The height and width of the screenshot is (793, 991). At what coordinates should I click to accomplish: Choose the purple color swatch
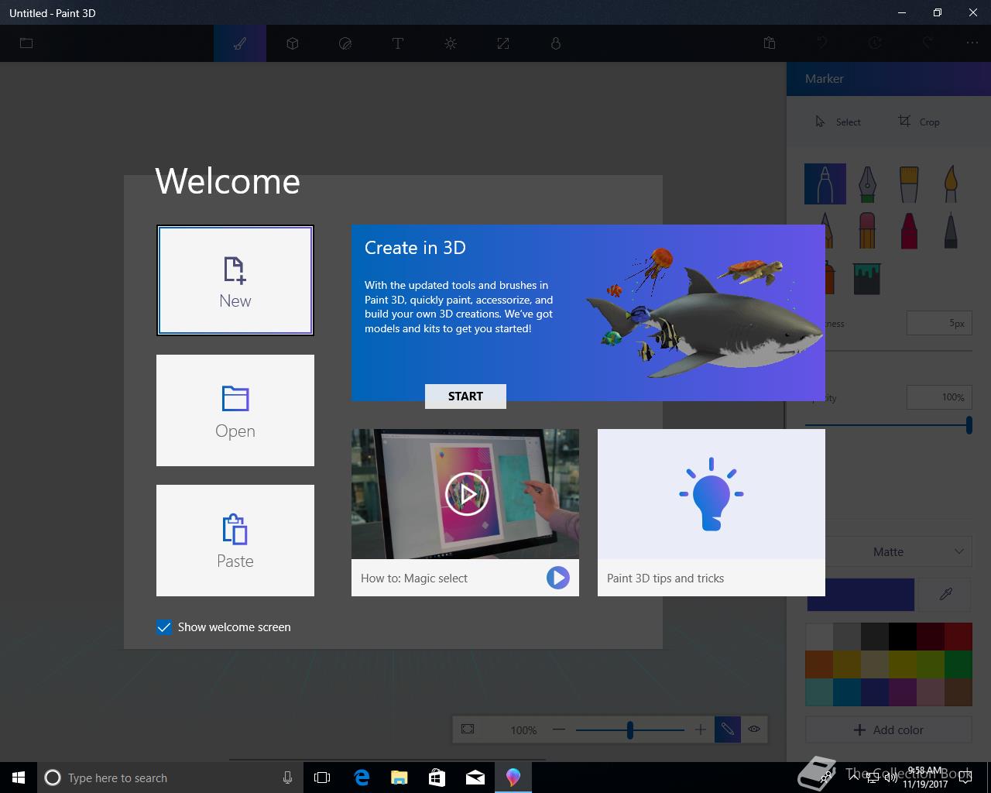point(903,692)
